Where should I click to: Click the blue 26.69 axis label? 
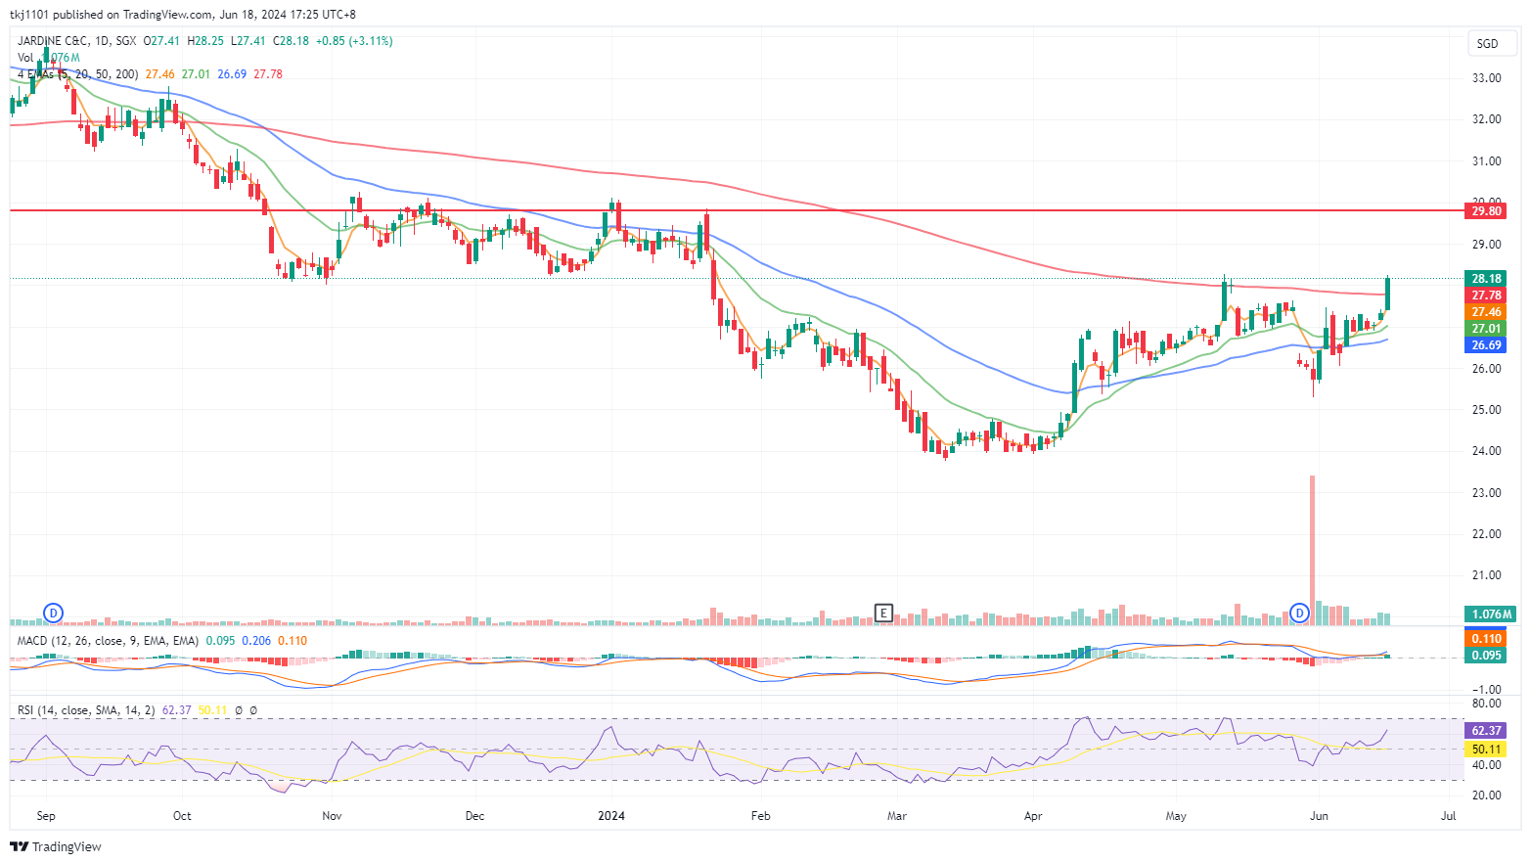pyautogui.click(x=1486, y=345)
